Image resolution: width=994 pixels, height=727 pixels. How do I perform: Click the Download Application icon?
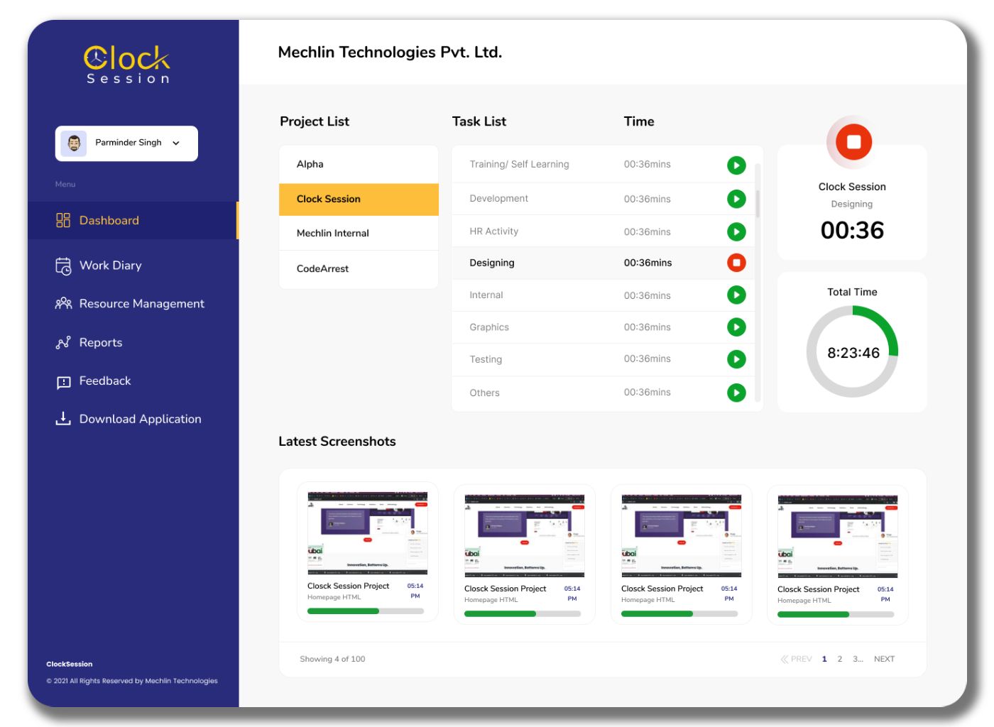click(x=62, y=419)
